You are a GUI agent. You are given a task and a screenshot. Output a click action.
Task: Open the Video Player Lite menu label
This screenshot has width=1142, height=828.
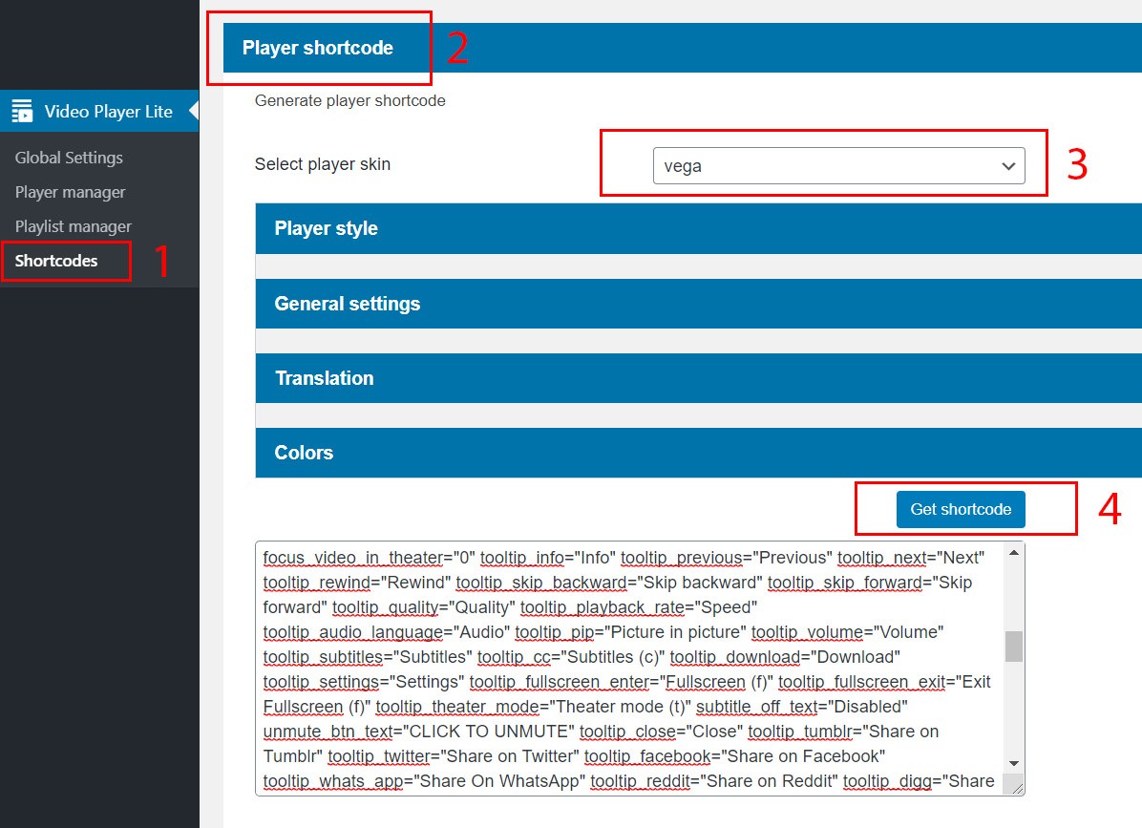click(108, 112)
